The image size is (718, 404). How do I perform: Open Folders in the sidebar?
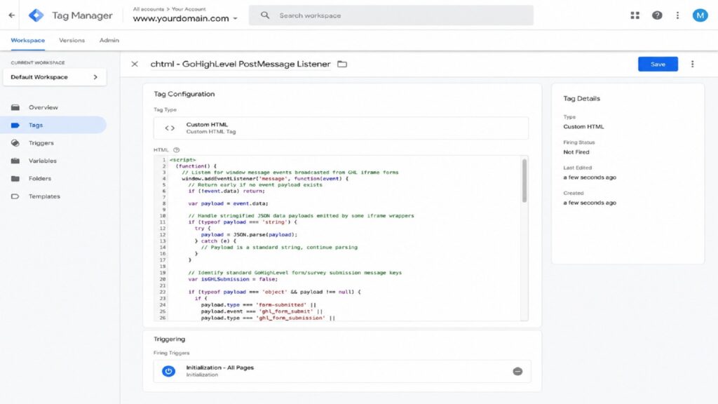click(x=40, y=179)
